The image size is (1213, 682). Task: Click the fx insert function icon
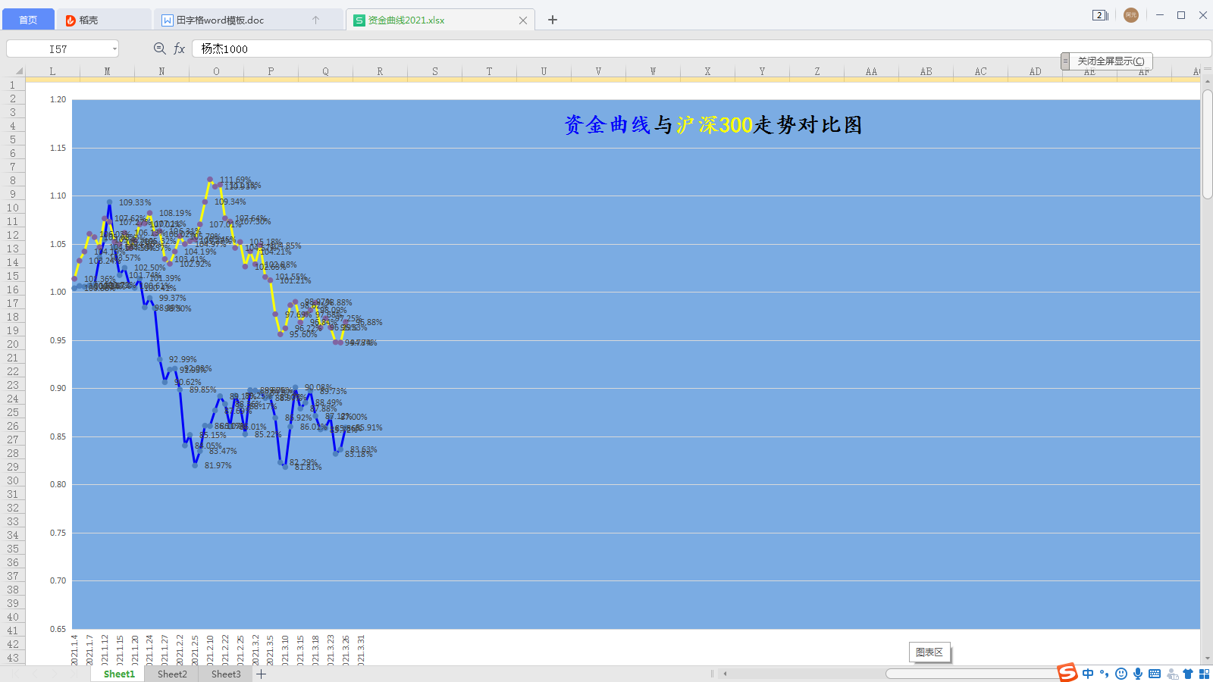[x=180, y=48]
